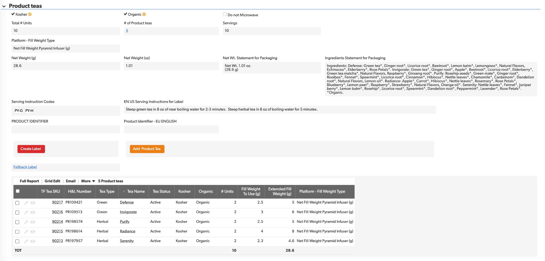Screen dimensions: 545x261
Task: Check the Defense row checkbox
Action: pos(17,203)
